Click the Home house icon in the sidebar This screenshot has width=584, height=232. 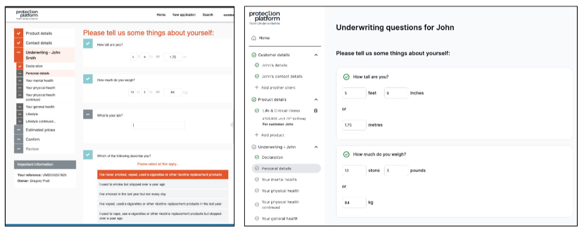pyautogui.click(x=254, y=38)
